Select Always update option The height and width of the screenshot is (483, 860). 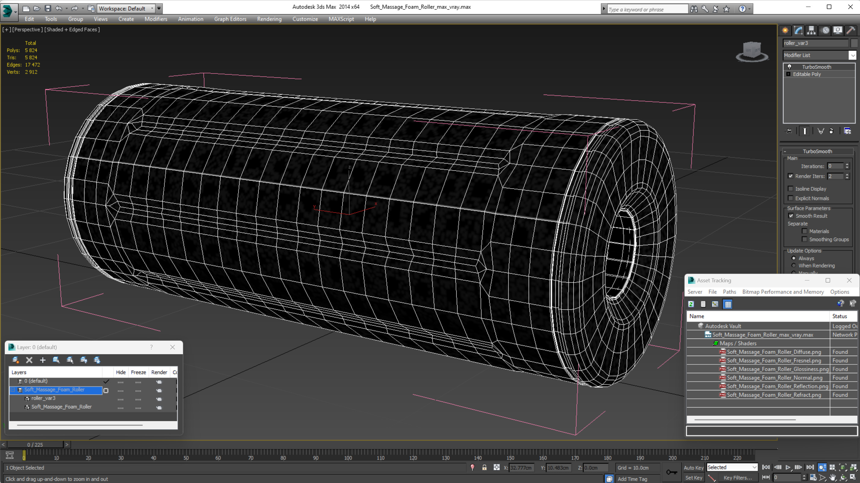tap(794, 258)
